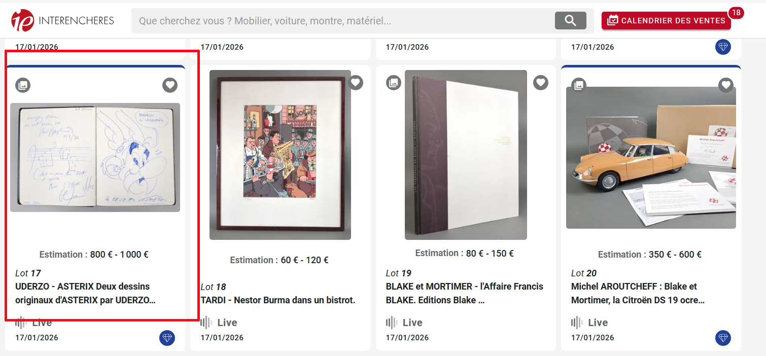The height and width of the screenshot is (356, 766).
Task: Open the Uderzo Asterix drawings thumbnail
Action: (x=95, y=157)
